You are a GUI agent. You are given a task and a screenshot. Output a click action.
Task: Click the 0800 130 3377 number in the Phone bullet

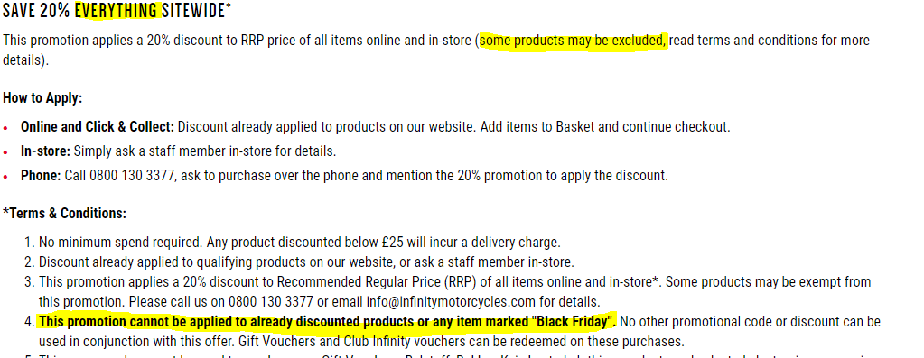(132, 175)
